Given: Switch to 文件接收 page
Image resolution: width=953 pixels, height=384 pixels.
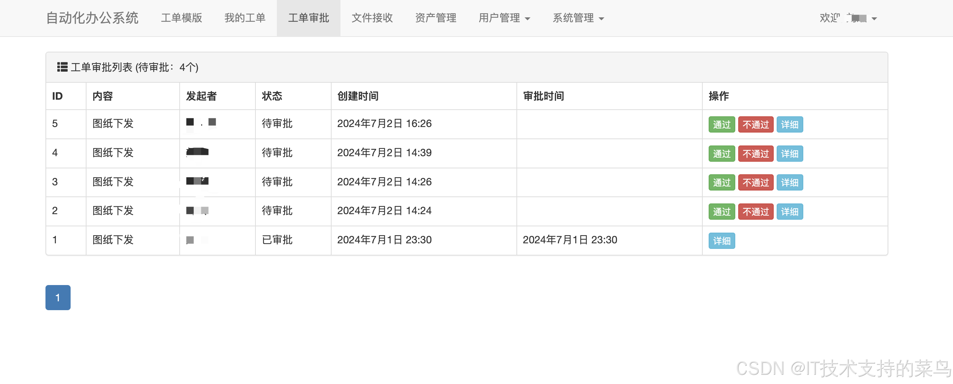Looking at the screenshot, I should tap(372, 18).
